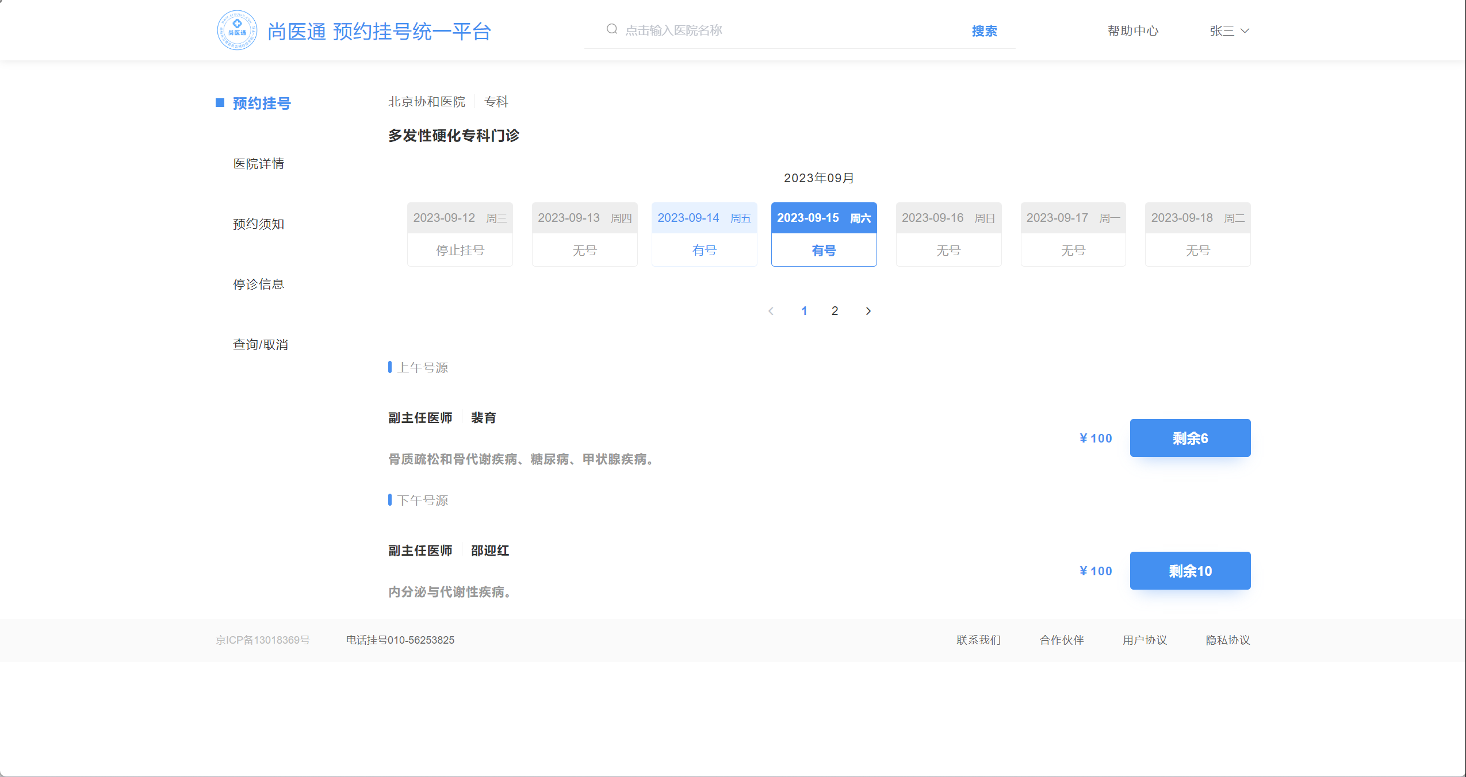This screenshot has height=777, width=1466.
Task: Book 裴育 slot with 剩余6 button
Action: click(1191, 438)
